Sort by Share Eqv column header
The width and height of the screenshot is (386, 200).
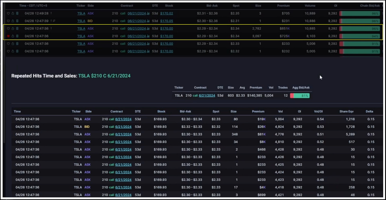coord(347,112)
